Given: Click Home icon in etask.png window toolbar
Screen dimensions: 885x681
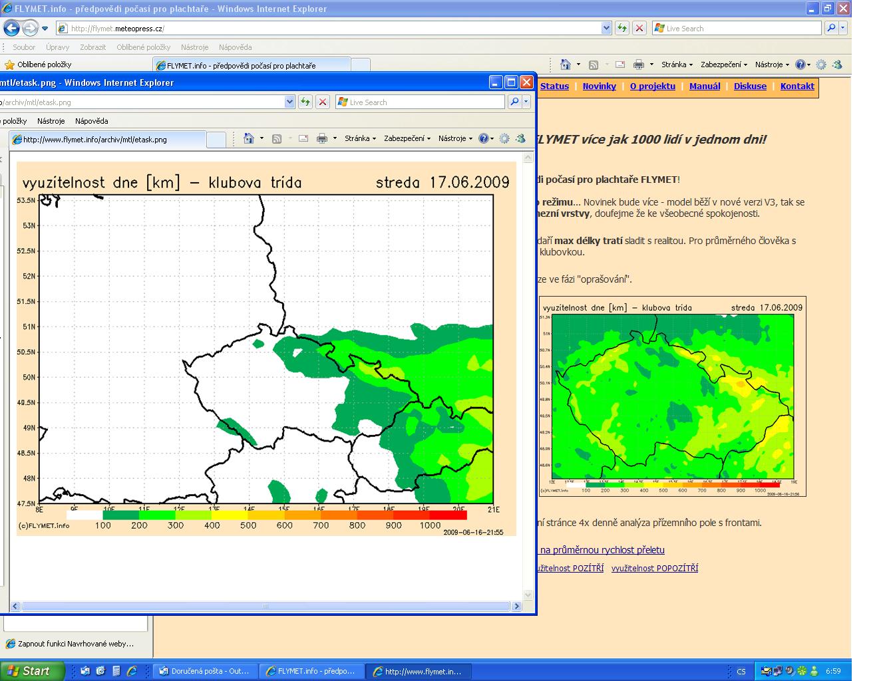Looking at the screenshot, I should click(x=249, y=138).
